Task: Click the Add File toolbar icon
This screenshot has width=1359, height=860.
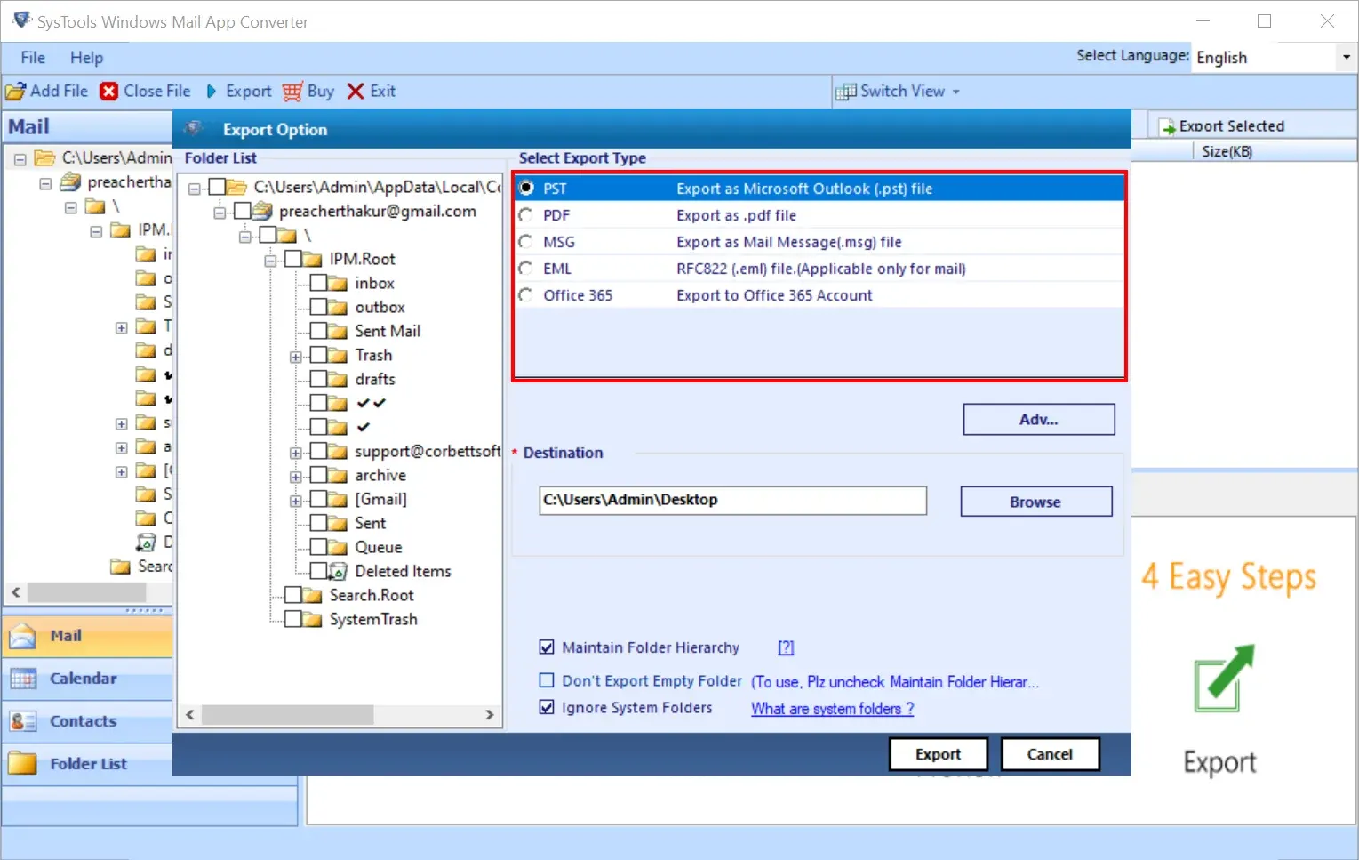Action: point(16,91)
